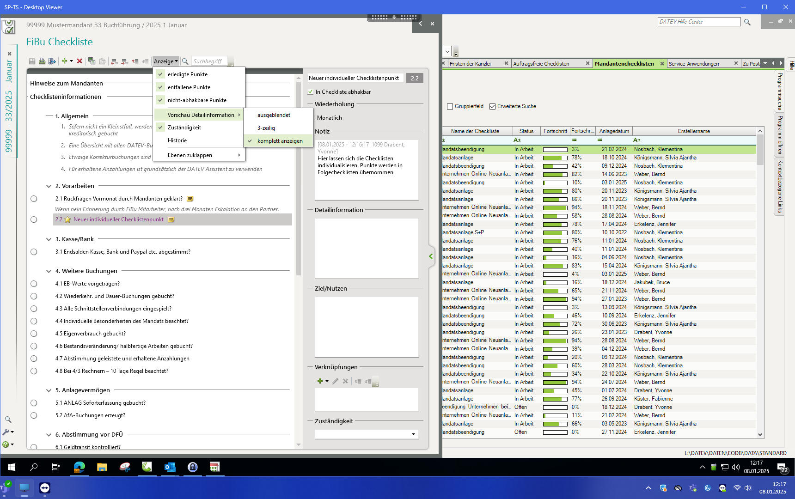Choose 'Historie' from Anzeige menu
The height and width of the screenshot is (499, 795).
tap(177, 140)
